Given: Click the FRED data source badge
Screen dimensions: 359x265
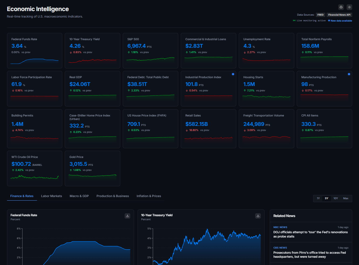Looking at the screenshot, I should pyautogui.click(x=320, y=15).
